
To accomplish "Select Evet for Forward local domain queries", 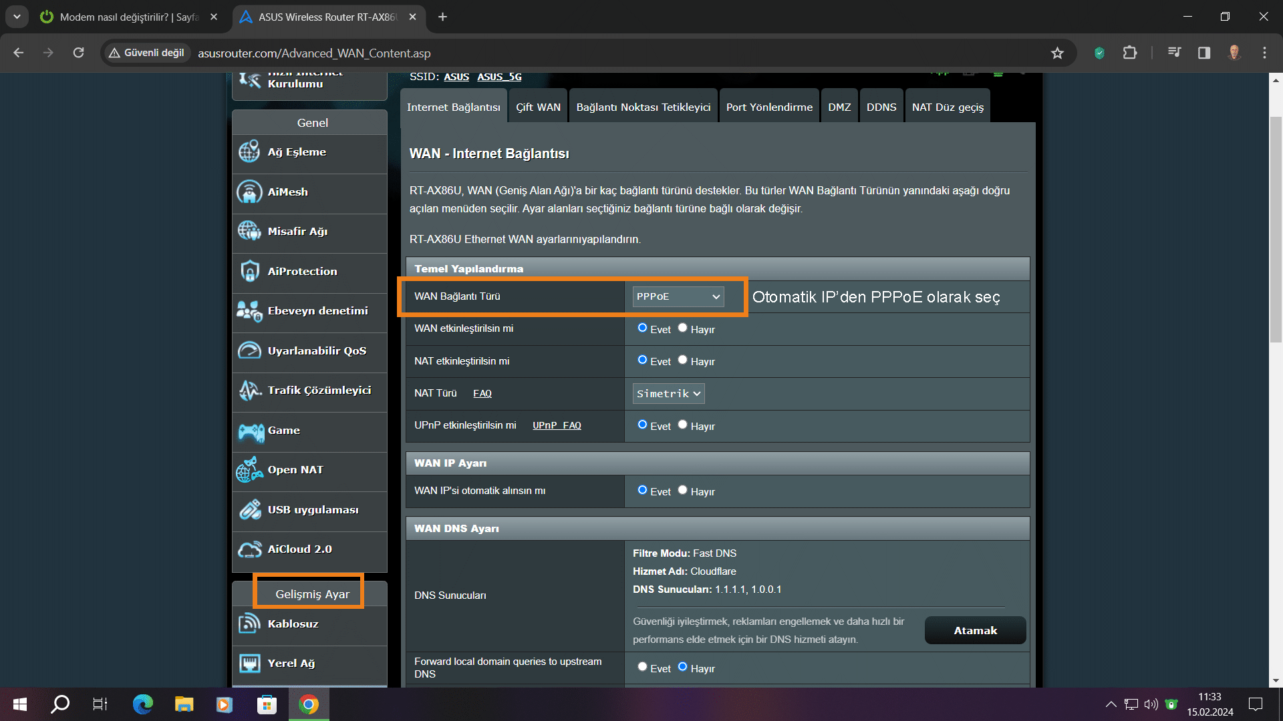I will (642, 667).
